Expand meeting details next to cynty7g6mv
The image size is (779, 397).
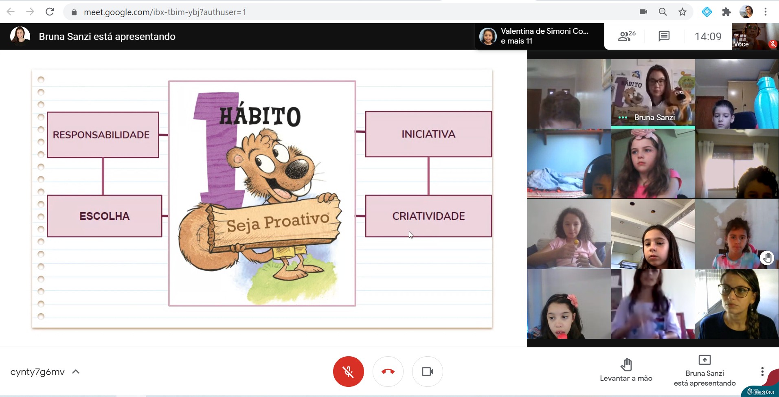(x=76, y=372)
